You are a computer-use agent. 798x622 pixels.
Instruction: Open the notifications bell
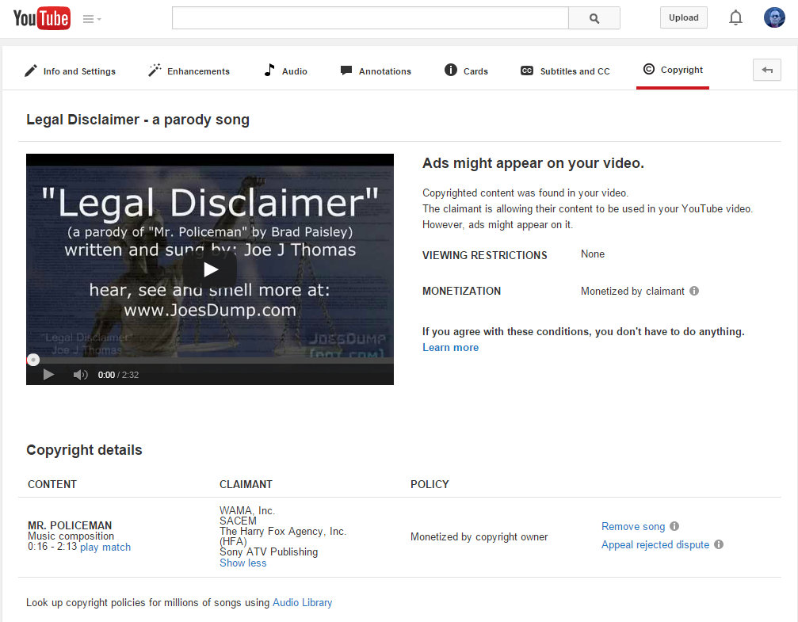[735, 18]
